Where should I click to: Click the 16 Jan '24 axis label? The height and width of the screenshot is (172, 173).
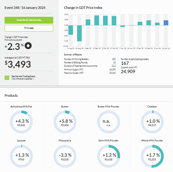pyautogui.click(x=166, y=48)
